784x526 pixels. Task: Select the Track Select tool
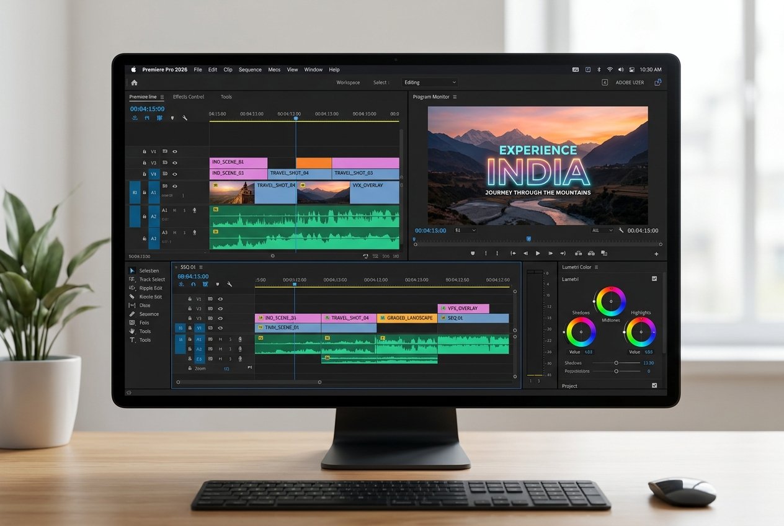[132, 280]
